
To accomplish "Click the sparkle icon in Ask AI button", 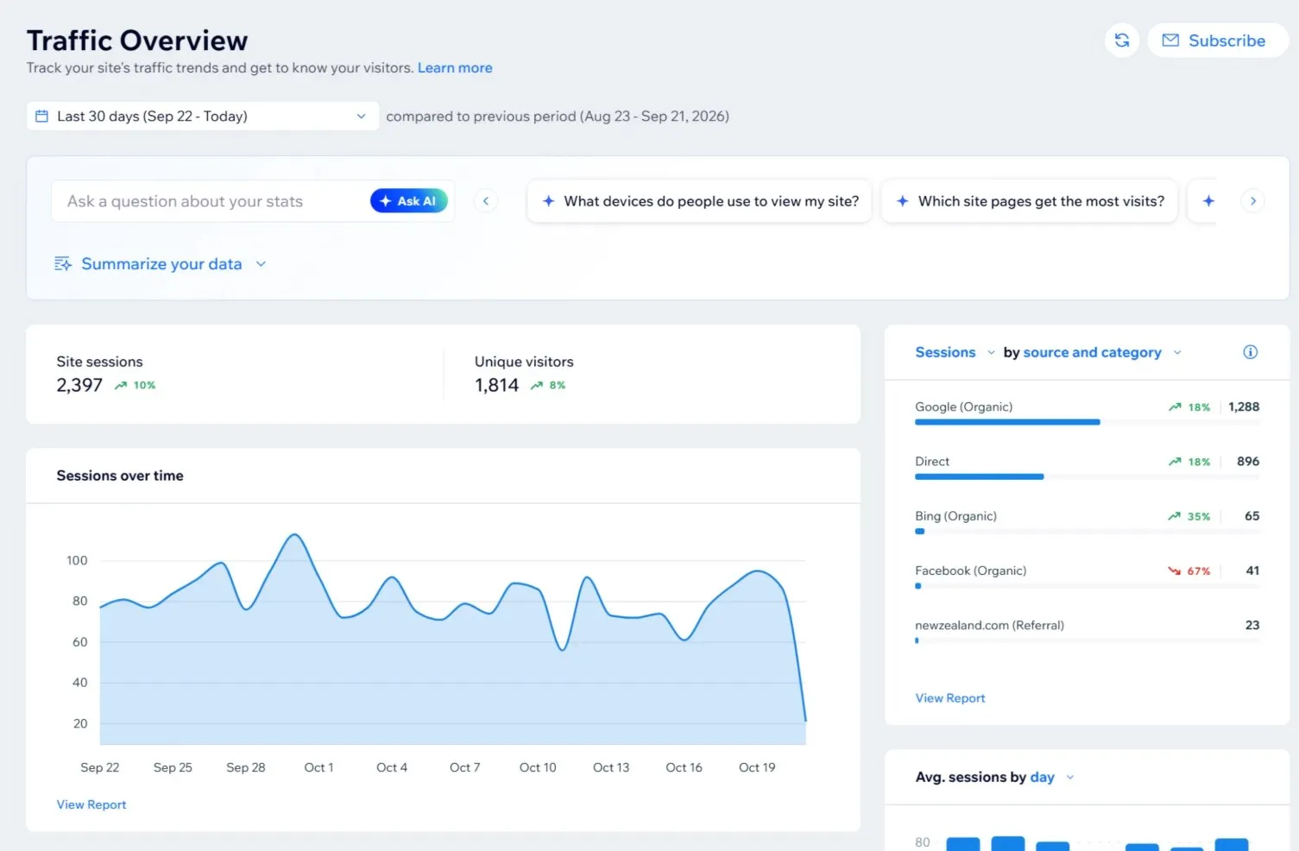I will click(386, 201).
